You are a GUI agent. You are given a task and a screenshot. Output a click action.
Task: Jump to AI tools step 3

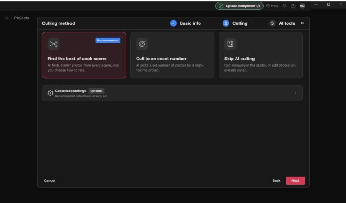[x=282, y=23]
